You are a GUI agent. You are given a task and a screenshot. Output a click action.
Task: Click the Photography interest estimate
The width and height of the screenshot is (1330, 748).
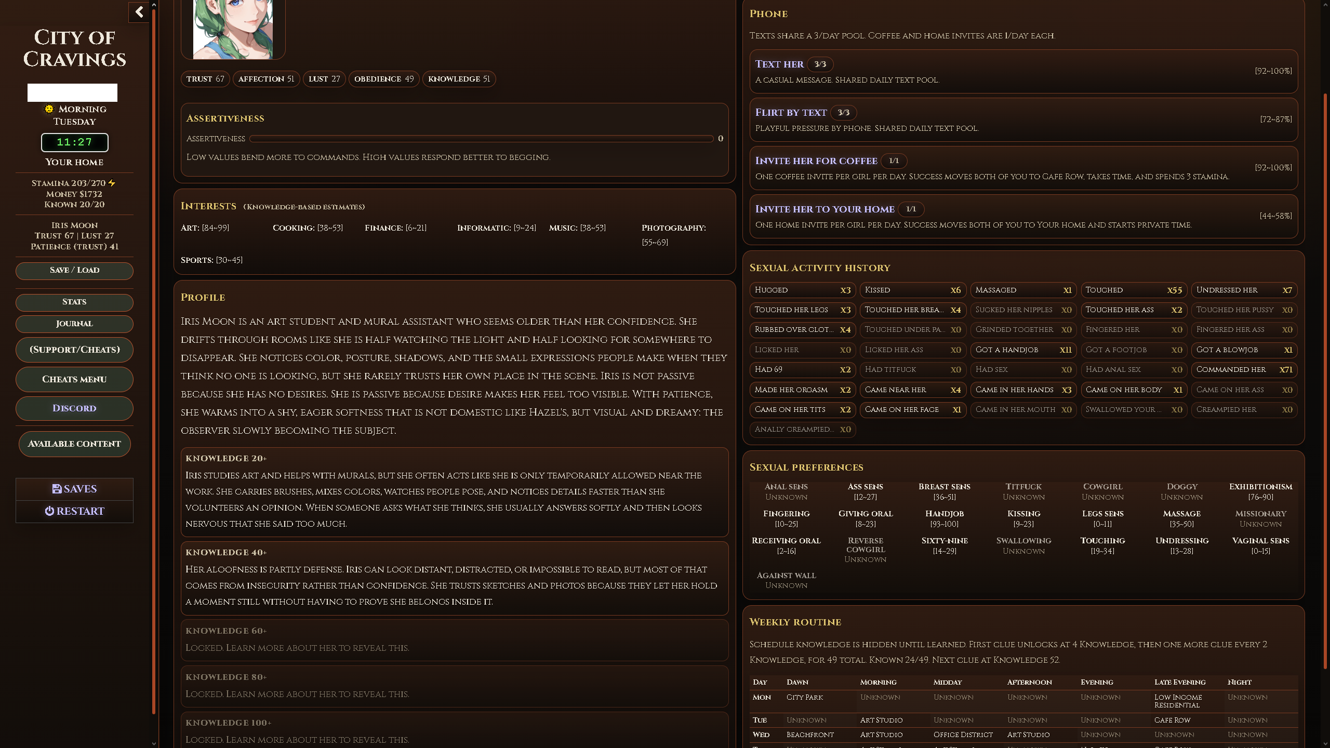coord(673,235)
